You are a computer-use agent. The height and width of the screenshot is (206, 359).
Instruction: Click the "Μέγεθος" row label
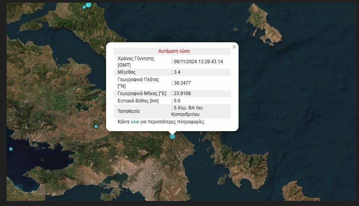(127, 72)
